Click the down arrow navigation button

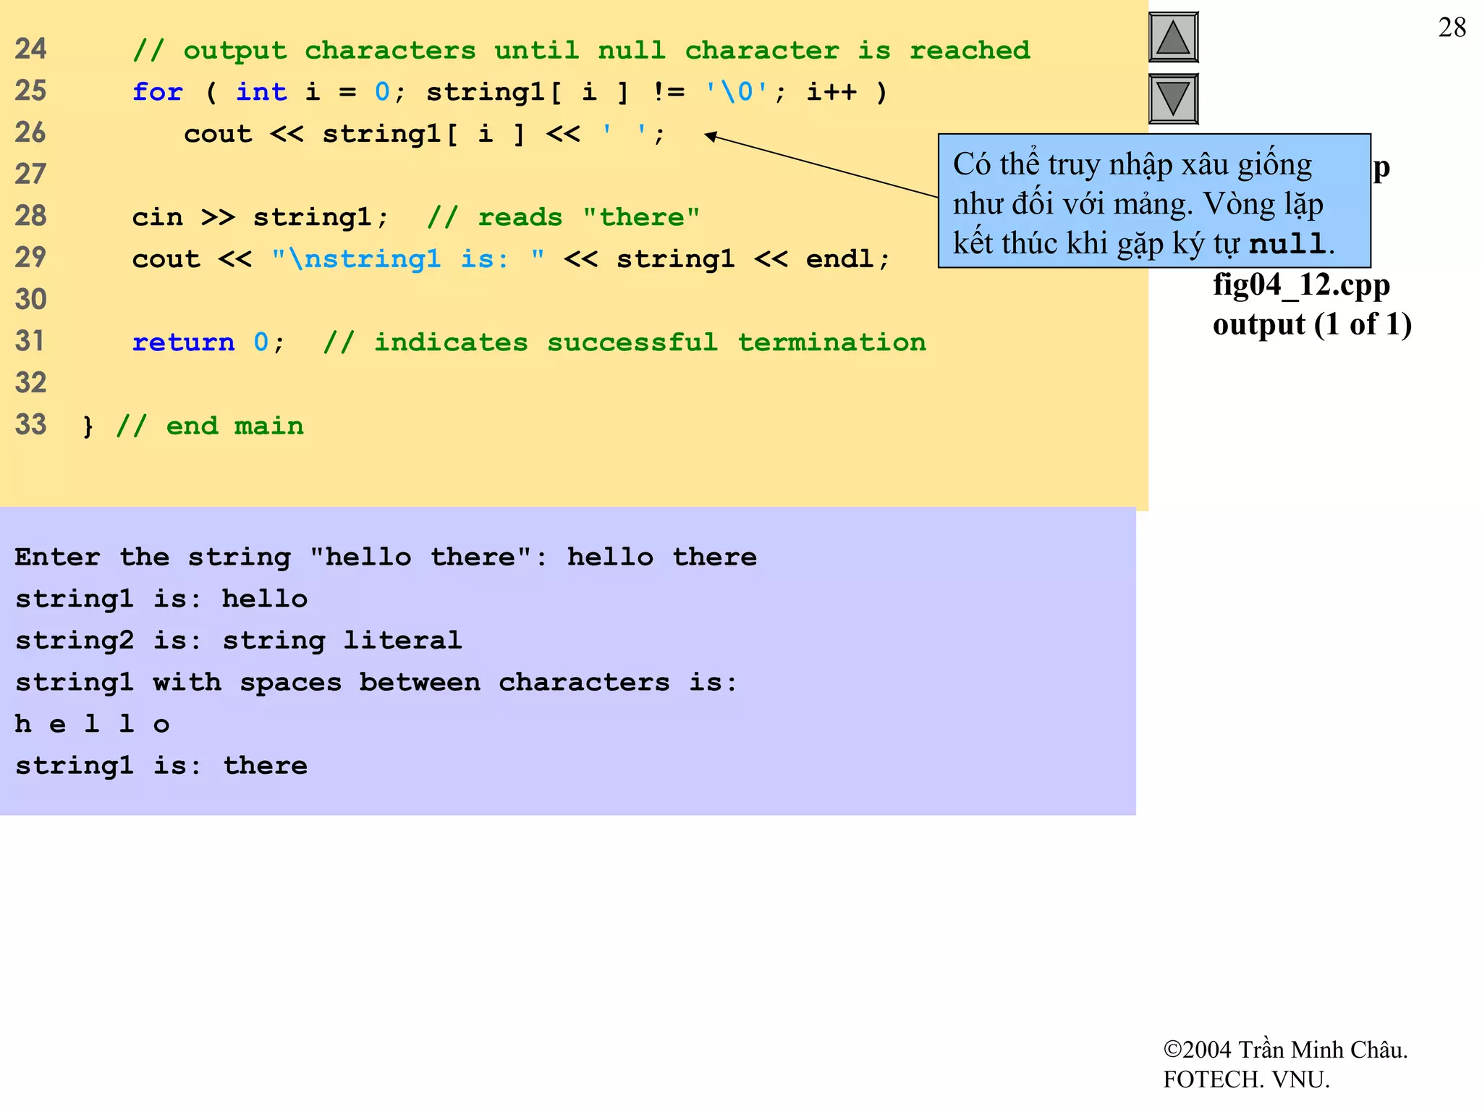pos(1173,98)
